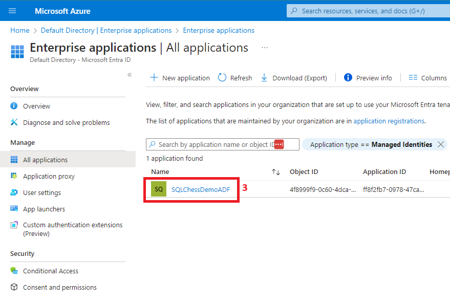Open Application proxy

tap(49, 176)
